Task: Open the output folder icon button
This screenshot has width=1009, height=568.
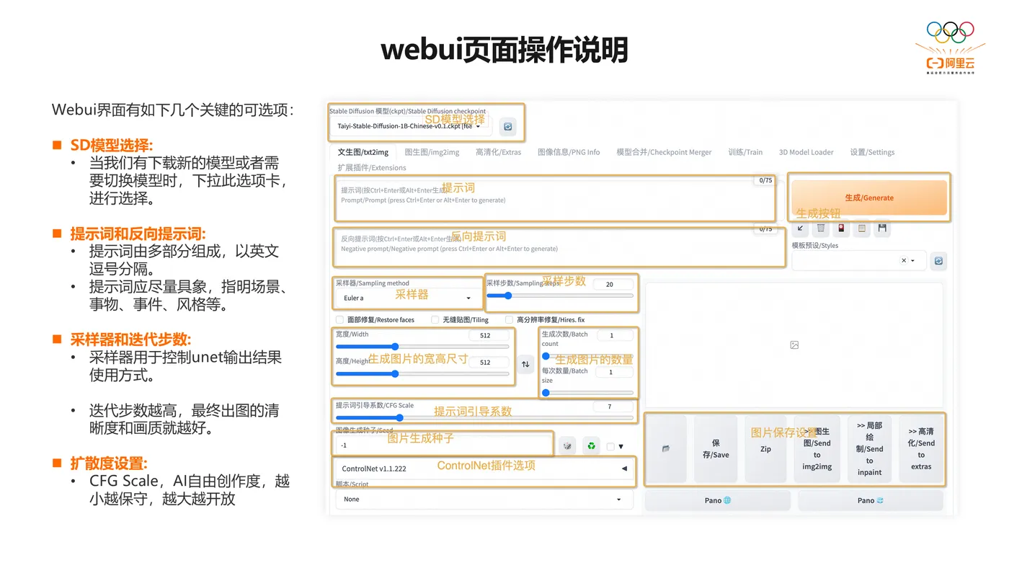Action: tap(666, 448)
